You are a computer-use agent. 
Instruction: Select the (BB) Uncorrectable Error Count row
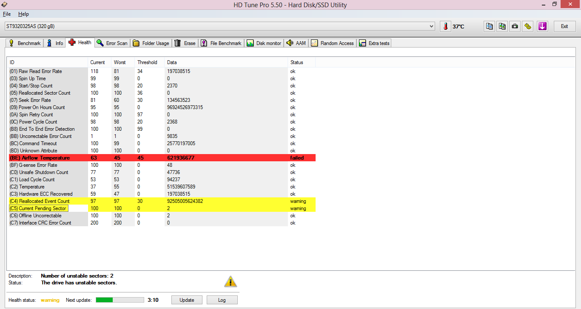click(162, 136)
